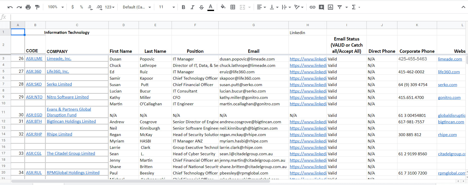
Task: Insert a link with the chain icon
Action: click(x=312, y=7)
